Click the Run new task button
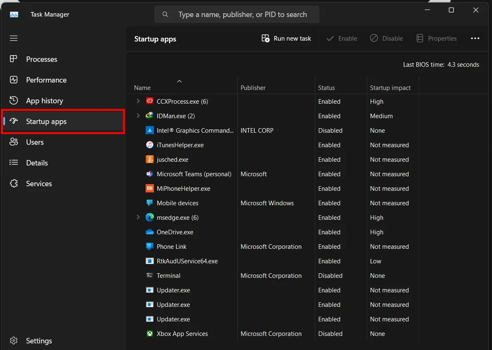Image resolution: width=492 pixels, height=350 pixels. pyautogui.click(x=286, y=39)
